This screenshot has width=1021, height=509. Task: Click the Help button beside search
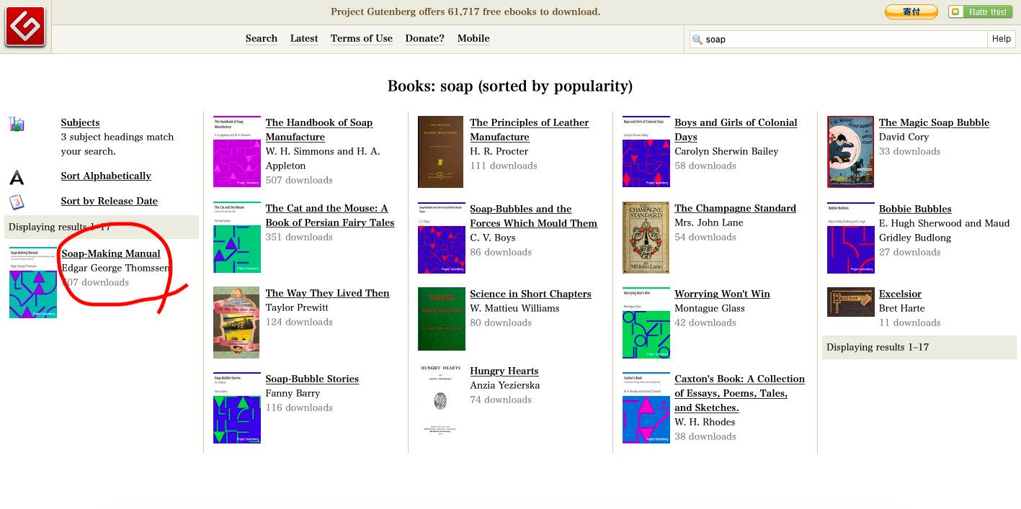(1002, 39)
